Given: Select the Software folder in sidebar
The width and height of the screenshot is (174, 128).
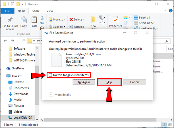Looking at the screenshot, I should click(x=17, y=49).
